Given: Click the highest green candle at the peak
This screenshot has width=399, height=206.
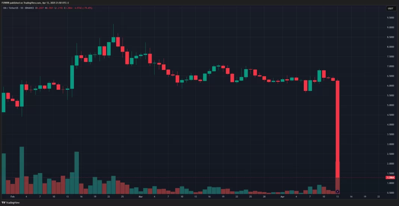Looking at the screenshot, I should (114, 39).
